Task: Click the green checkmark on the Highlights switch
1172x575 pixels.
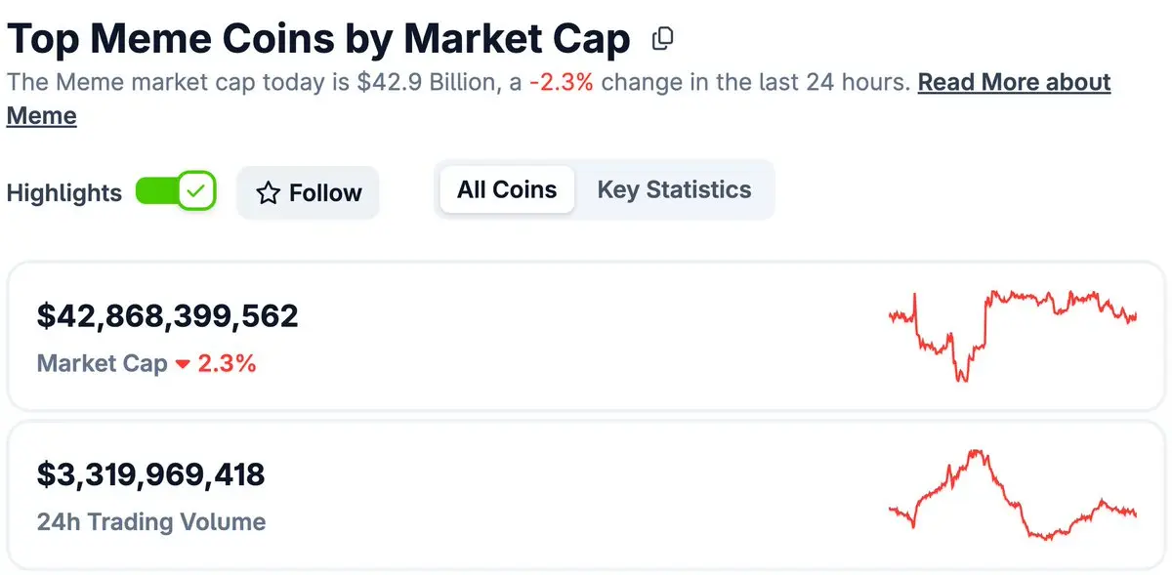Action: point(197,191)
